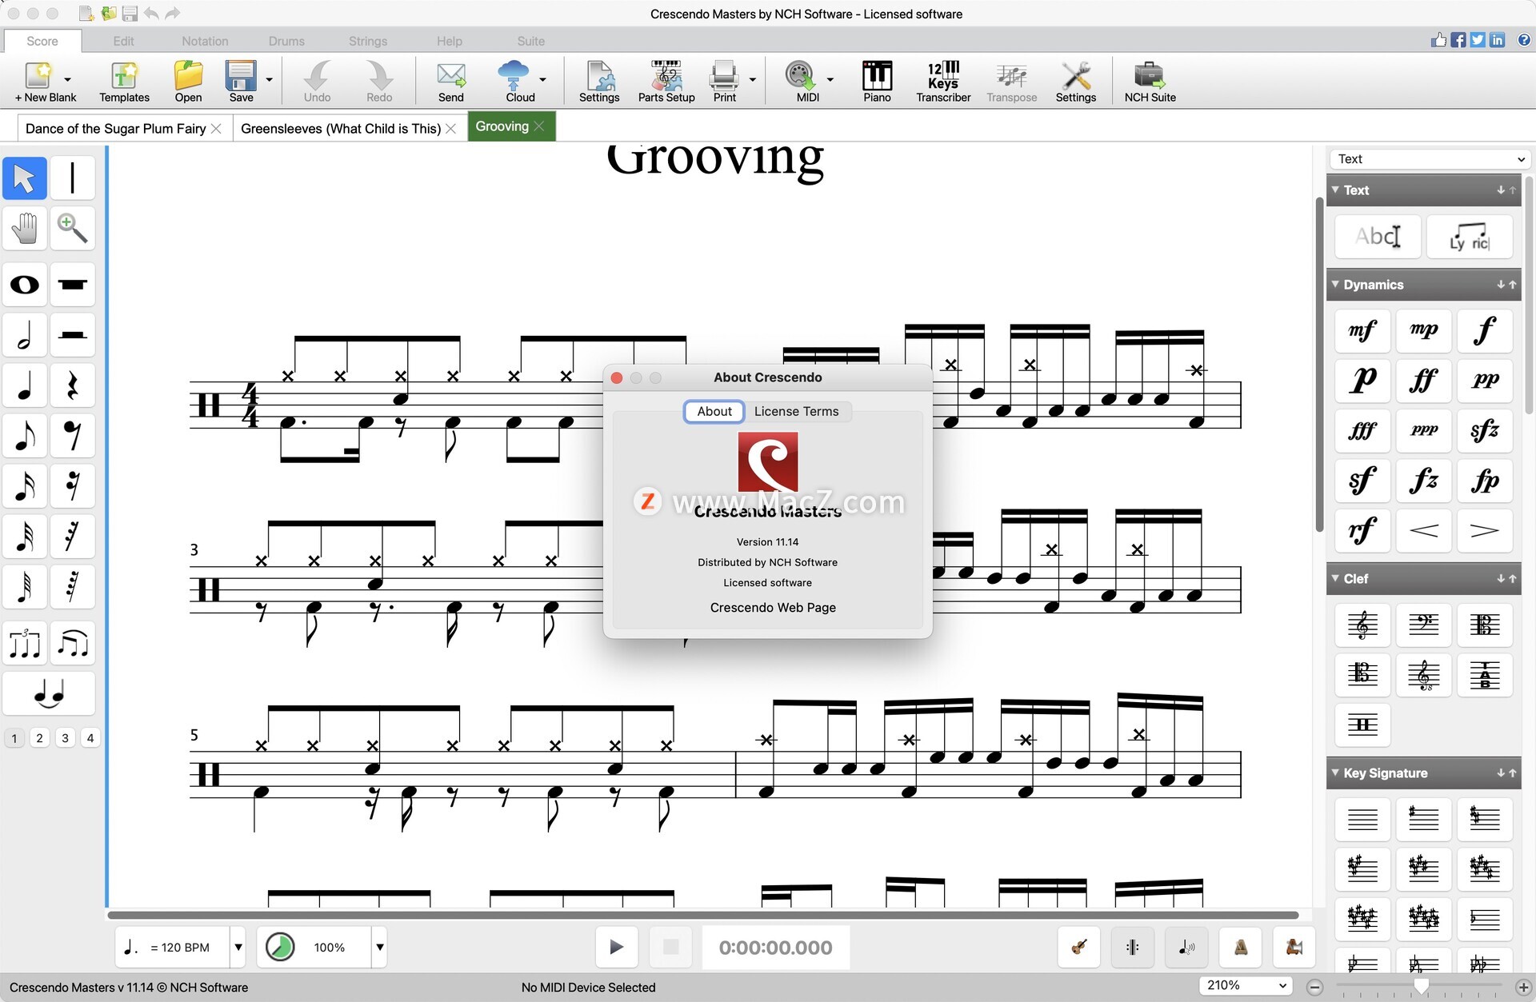The image size is (1536, 1002).
Task: Close the Grooving tab
Action: pos(539,126)
